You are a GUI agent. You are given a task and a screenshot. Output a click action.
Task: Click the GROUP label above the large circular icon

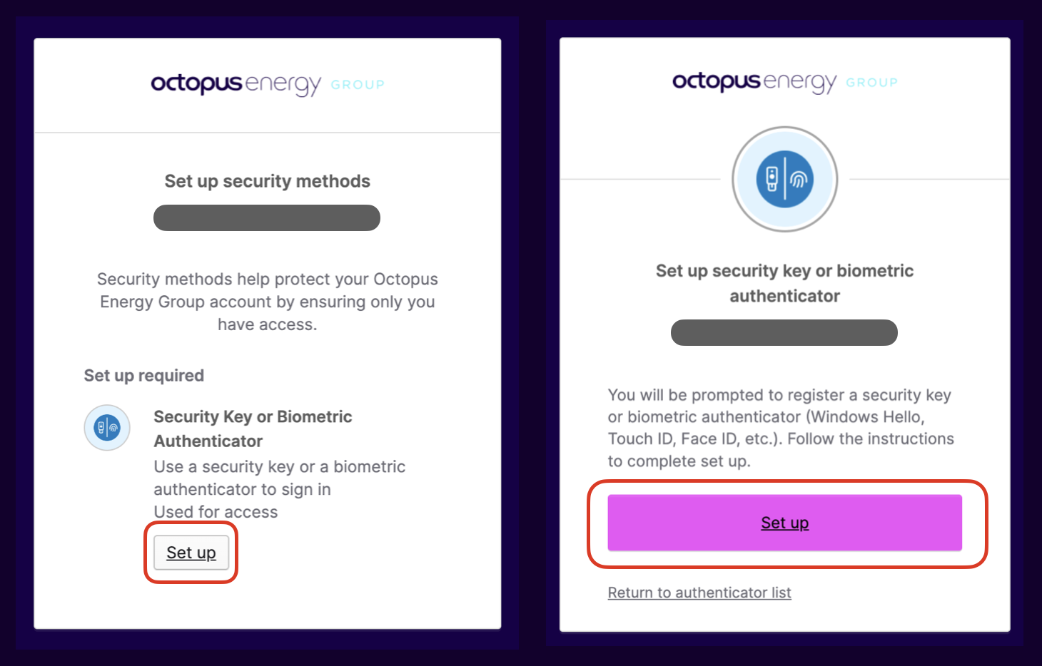click(x=871, y=83)
